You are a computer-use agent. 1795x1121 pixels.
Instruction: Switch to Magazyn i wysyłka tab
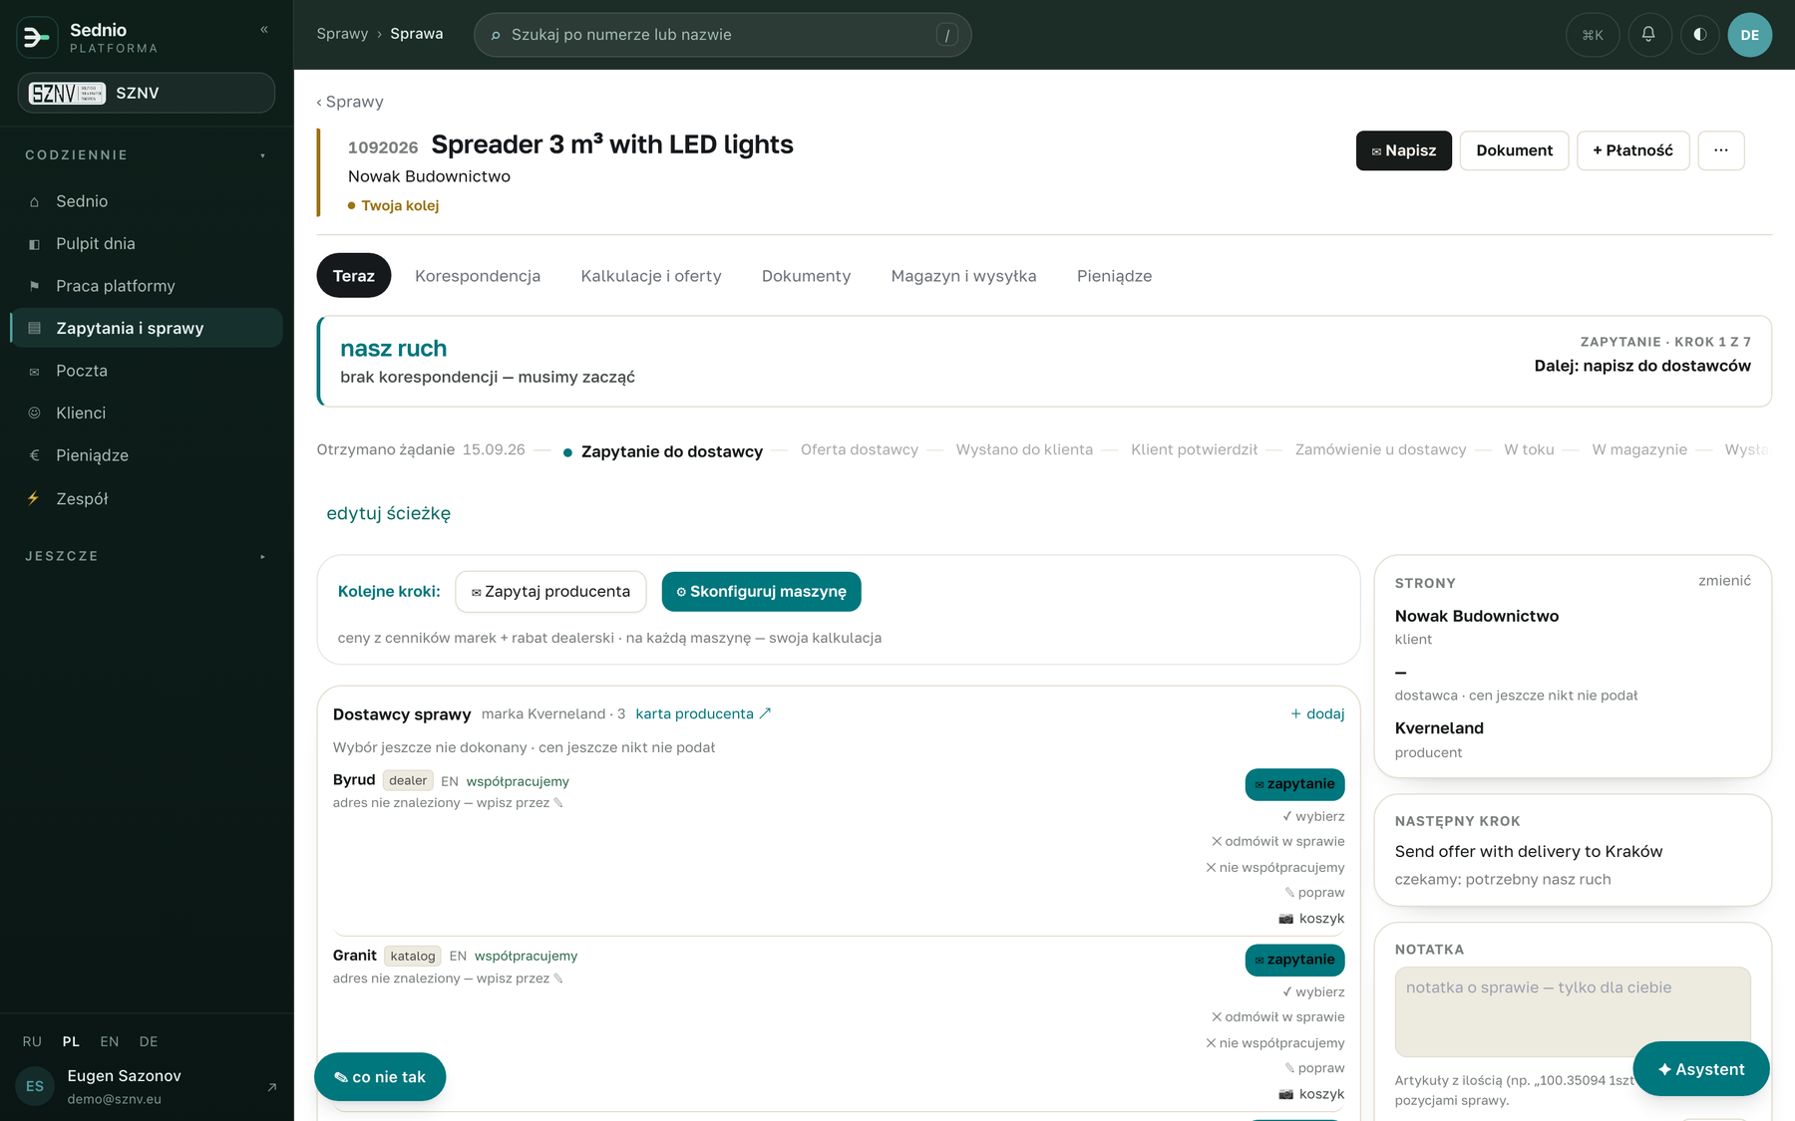pos(963,276)
